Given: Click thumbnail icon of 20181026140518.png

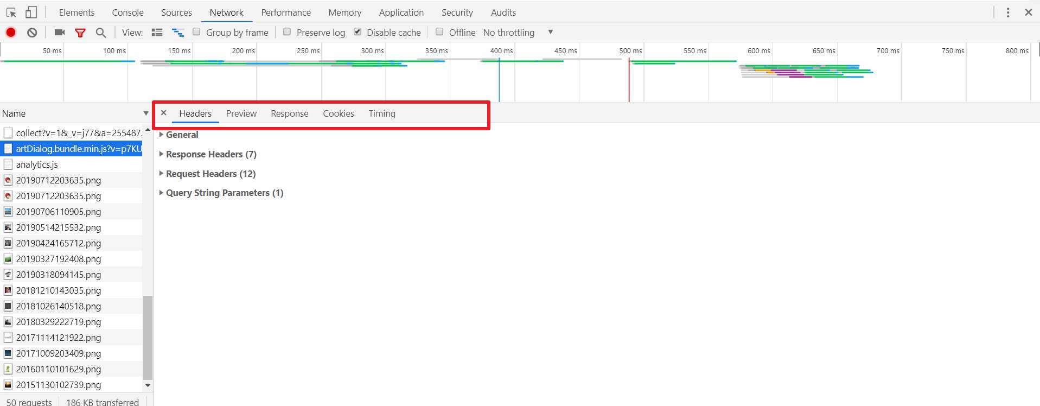Looking at the screenshot, I should coord(8,306).
